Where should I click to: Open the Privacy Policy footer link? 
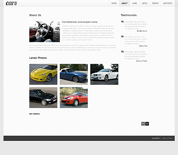[x=167, y=138]
